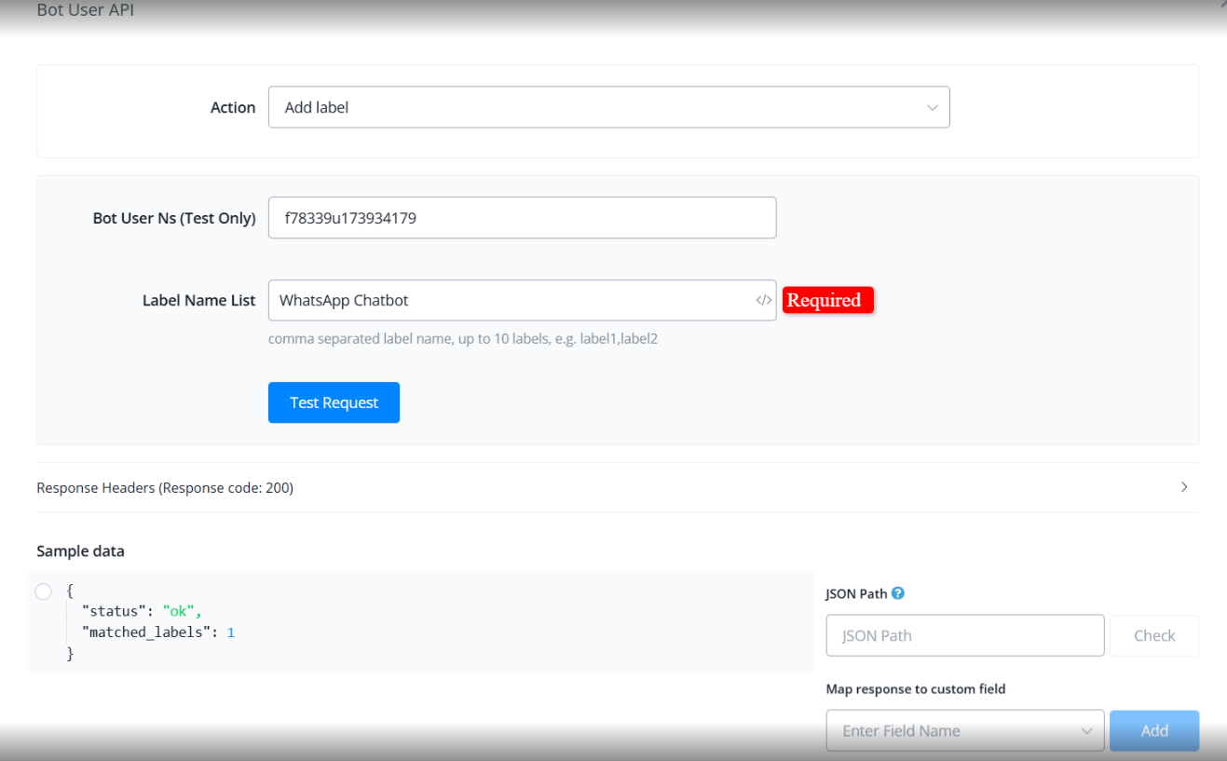The image size is (1227, 761).
Task: Click the Bot User API dialog title
Action: tap(86, 11)
